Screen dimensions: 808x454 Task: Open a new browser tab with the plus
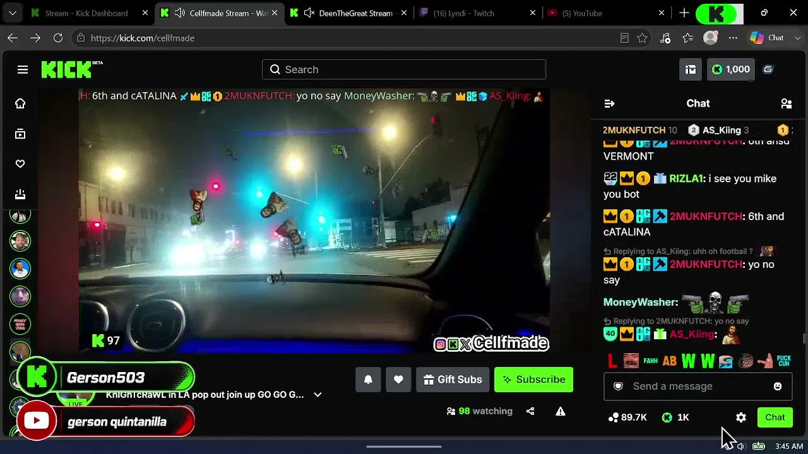click(684, 13)
